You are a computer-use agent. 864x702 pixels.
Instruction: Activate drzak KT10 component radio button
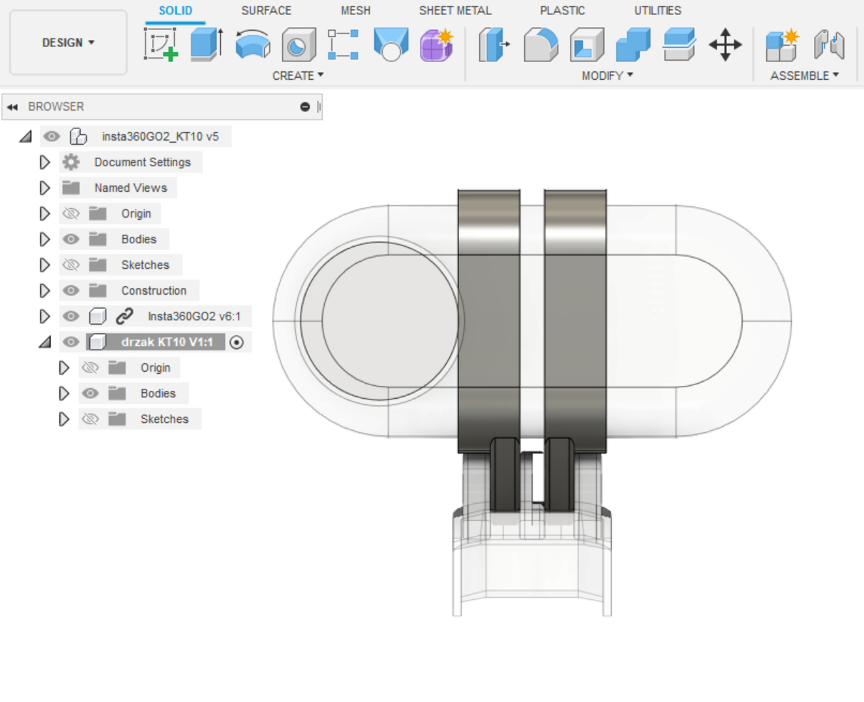coord(237,342)
